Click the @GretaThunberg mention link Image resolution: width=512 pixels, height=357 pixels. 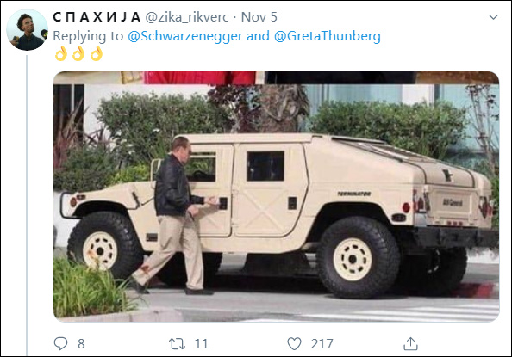(328, 36)
